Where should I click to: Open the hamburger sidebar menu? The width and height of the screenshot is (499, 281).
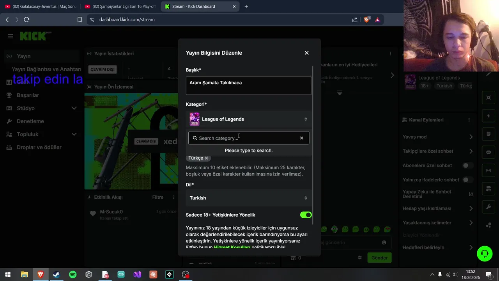click(10, 36)
